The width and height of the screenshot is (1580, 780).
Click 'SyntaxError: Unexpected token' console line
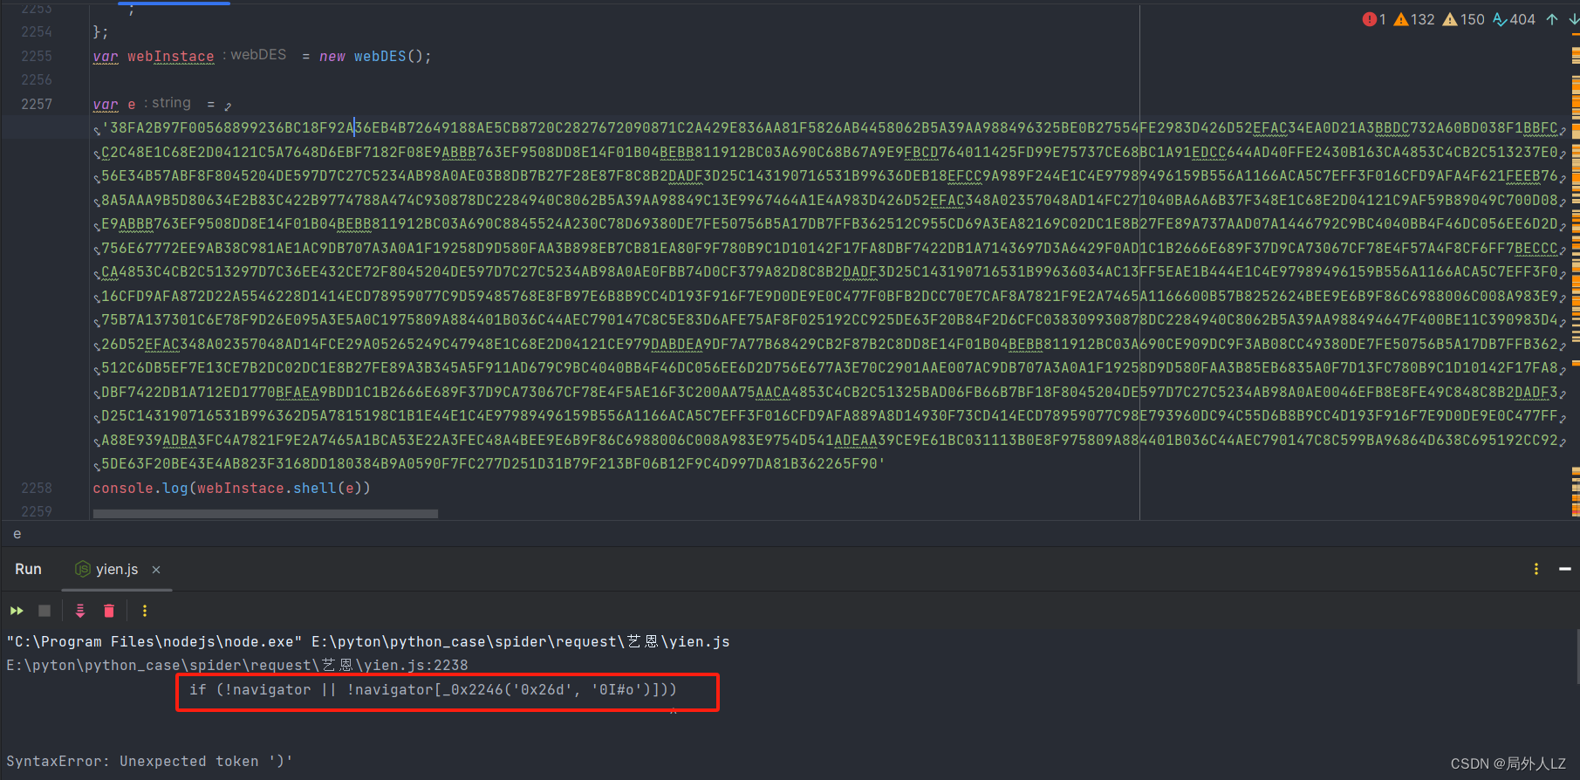tap(149, 761)
